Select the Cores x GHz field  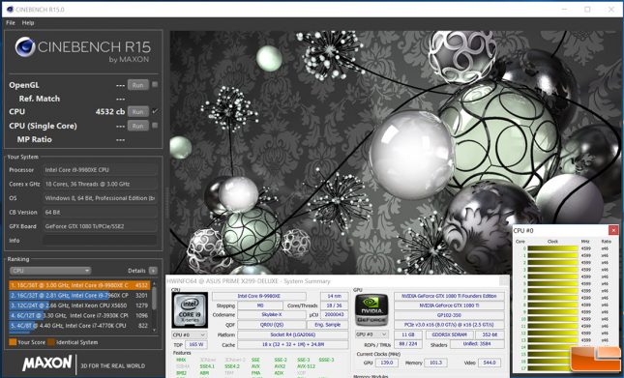(x=100, y=184)
